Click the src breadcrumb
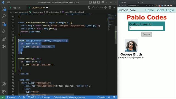This screenshot has height=99, width=176. tap(11, 12)
